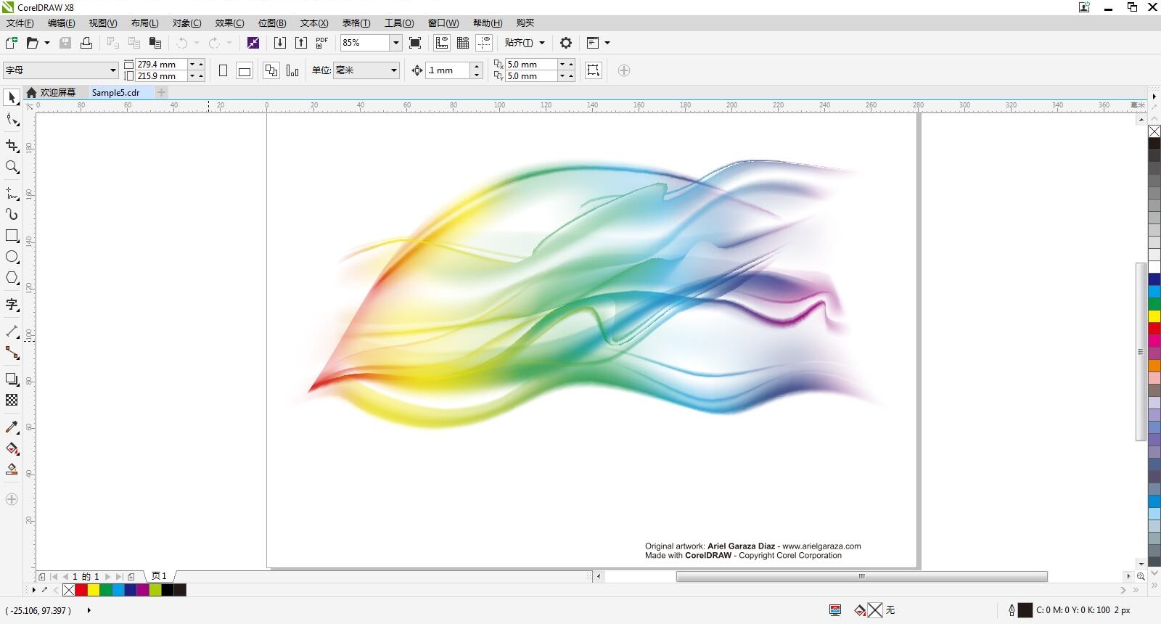Paste from the clipboard with the Paste icon

(155, 43)
